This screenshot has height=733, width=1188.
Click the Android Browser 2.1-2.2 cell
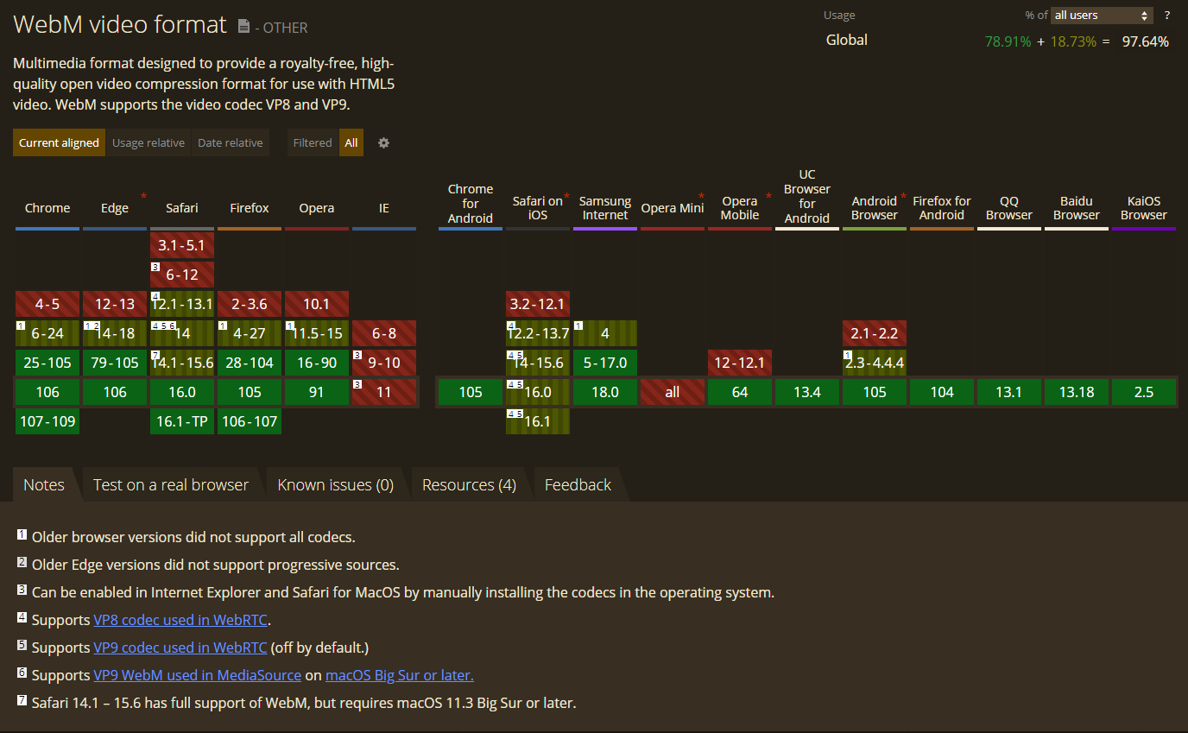coord(875,333)
